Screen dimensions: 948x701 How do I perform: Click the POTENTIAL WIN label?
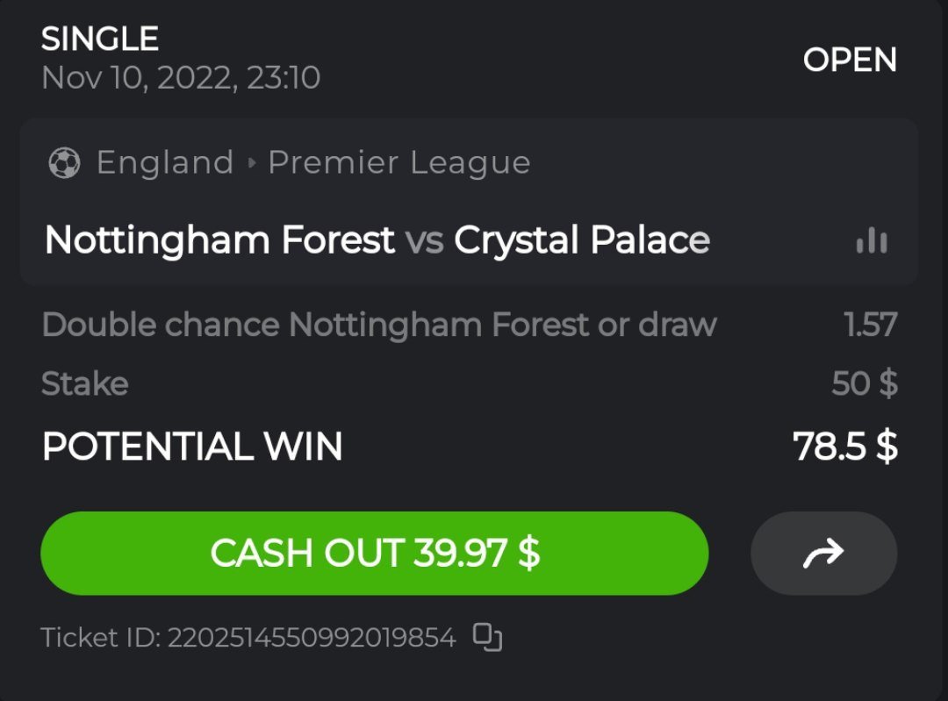[192, 447]
